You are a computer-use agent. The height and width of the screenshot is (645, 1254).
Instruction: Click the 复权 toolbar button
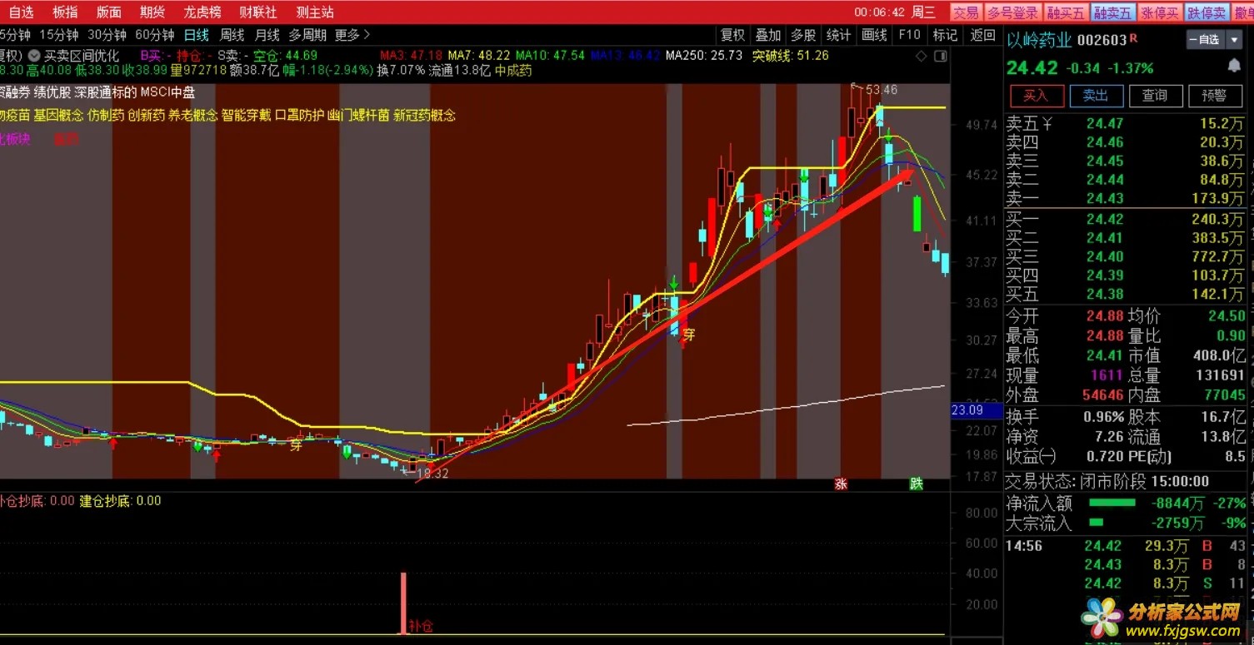click(732, 34)
